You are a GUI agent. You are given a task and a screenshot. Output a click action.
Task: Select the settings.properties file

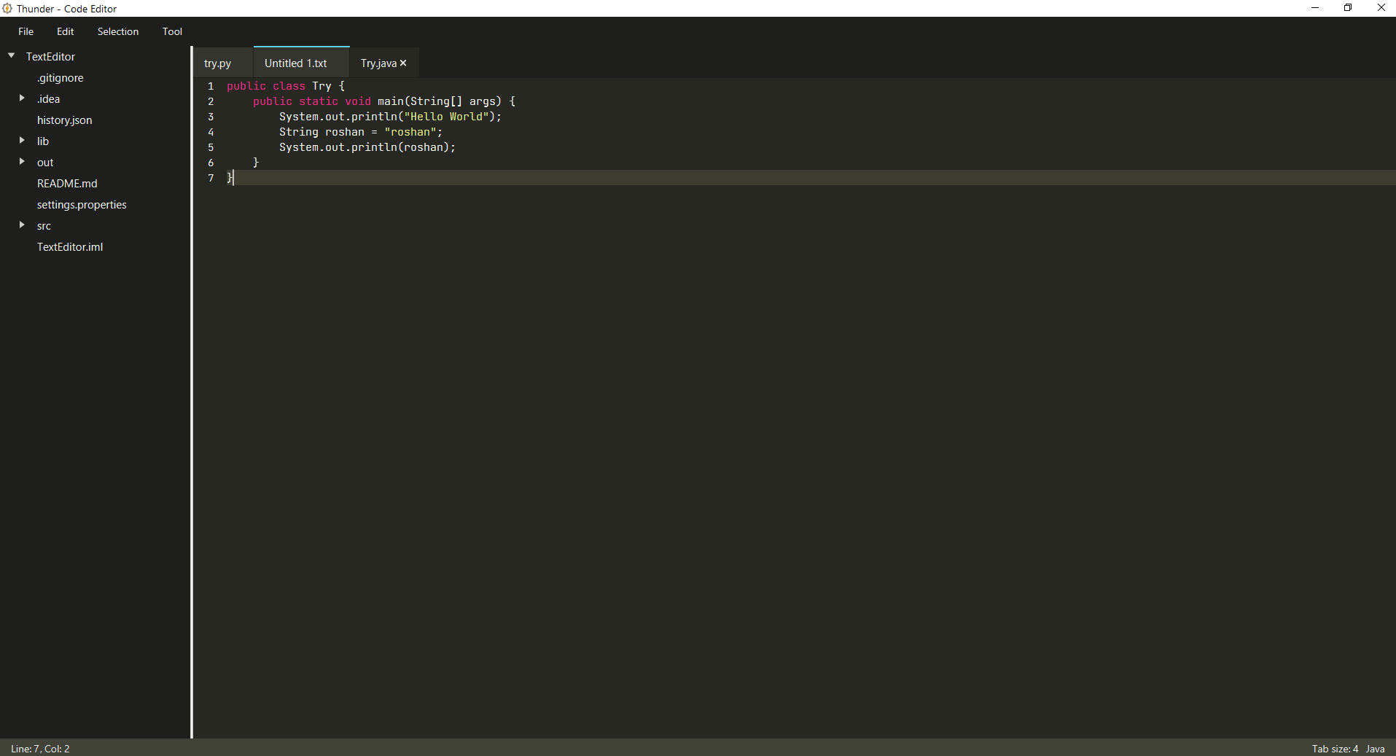(82, 204)
